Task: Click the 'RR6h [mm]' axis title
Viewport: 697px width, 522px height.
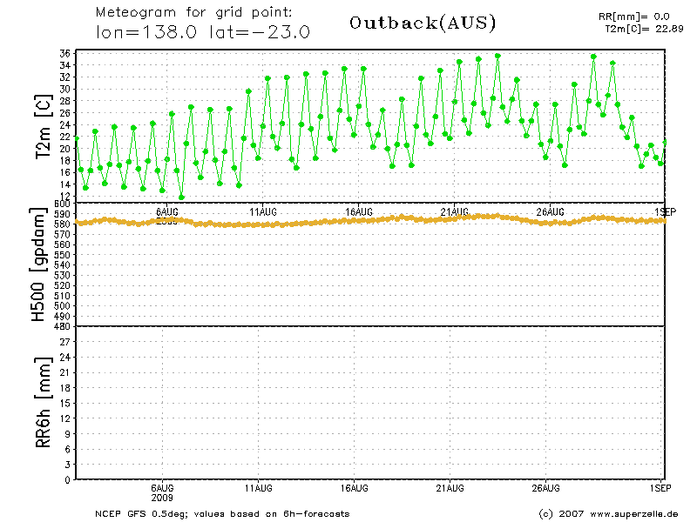Action: pyautogui.click(x=43, y=402)
